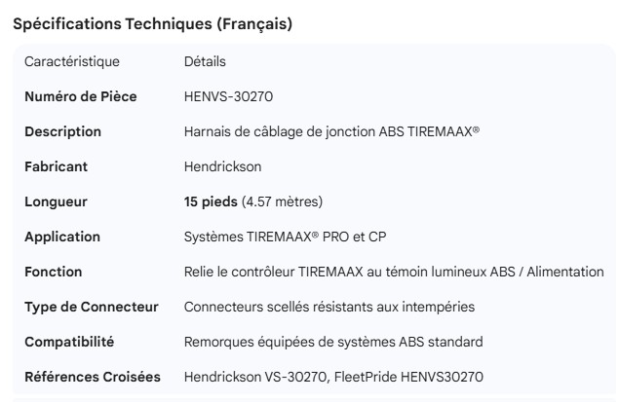This screenshot has width=619, height=402.
Task: Select the "Longueur" row label
Action: pyautogui.click(x=56, y=202)
